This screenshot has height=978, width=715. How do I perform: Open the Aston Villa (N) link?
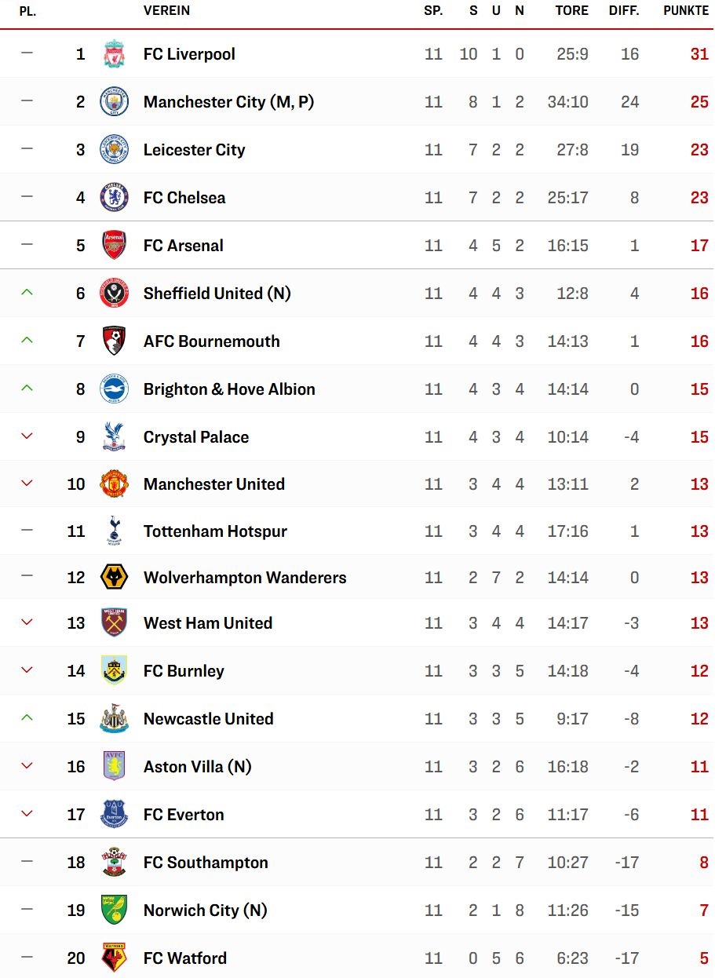198,767
